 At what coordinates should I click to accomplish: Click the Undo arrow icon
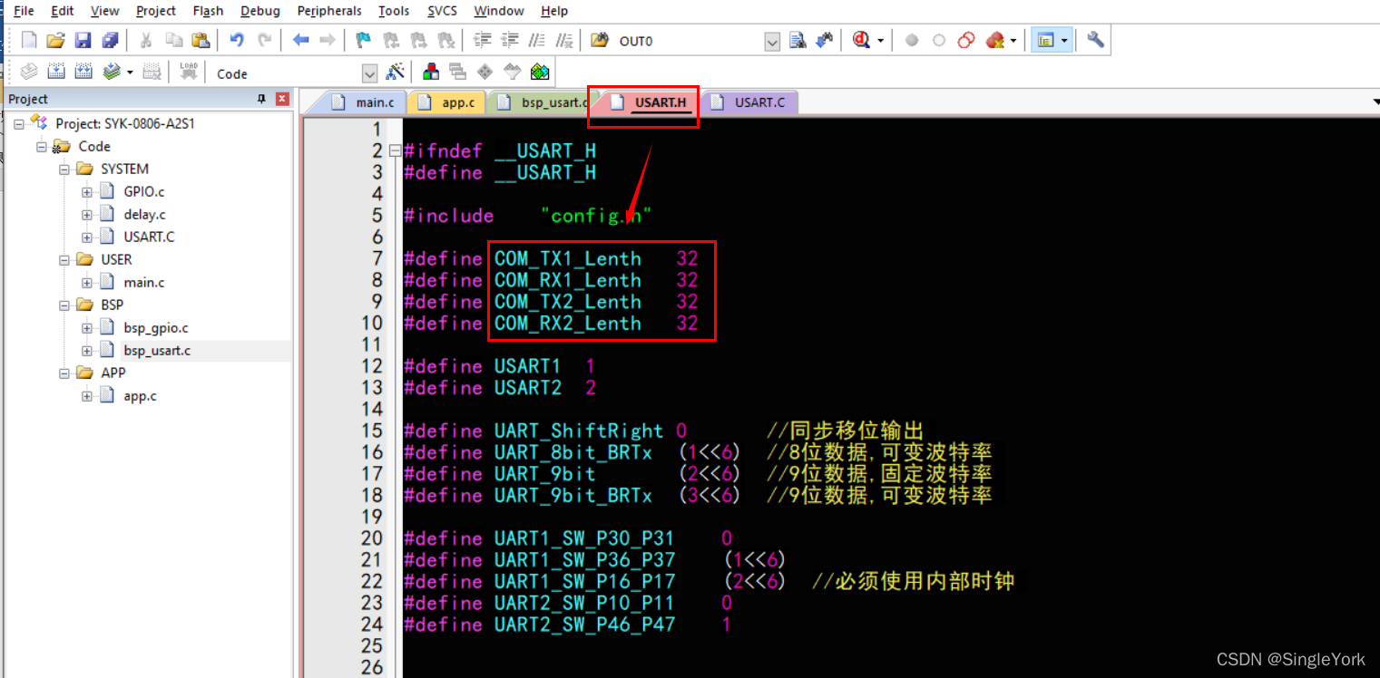pos(237,40)
